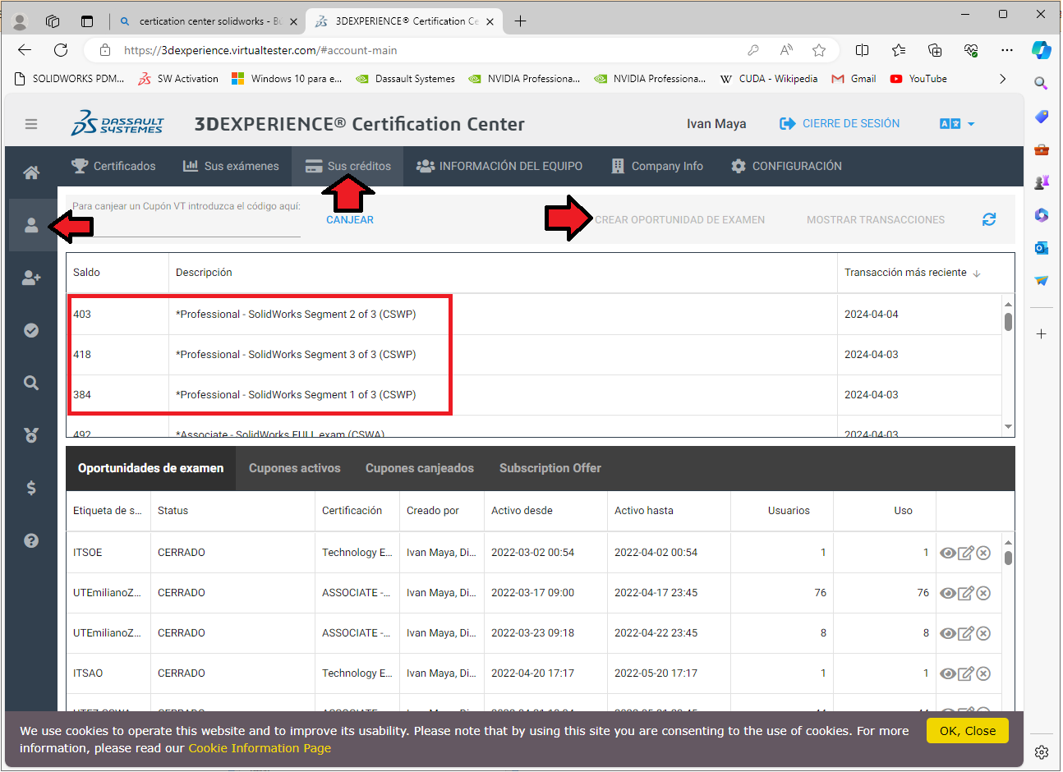Screen dimensions: 1063x772
Task: Click the Dassault Systemes logo
Action: (x=117, y=123)
